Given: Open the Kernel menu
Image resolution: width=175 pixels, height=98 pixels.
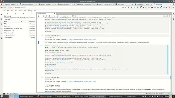Looking at the screenshot, I should (21, 11).
